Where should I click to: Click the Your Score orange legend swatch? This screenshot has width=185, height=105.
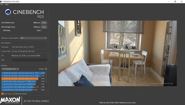(x=2, y=94)
